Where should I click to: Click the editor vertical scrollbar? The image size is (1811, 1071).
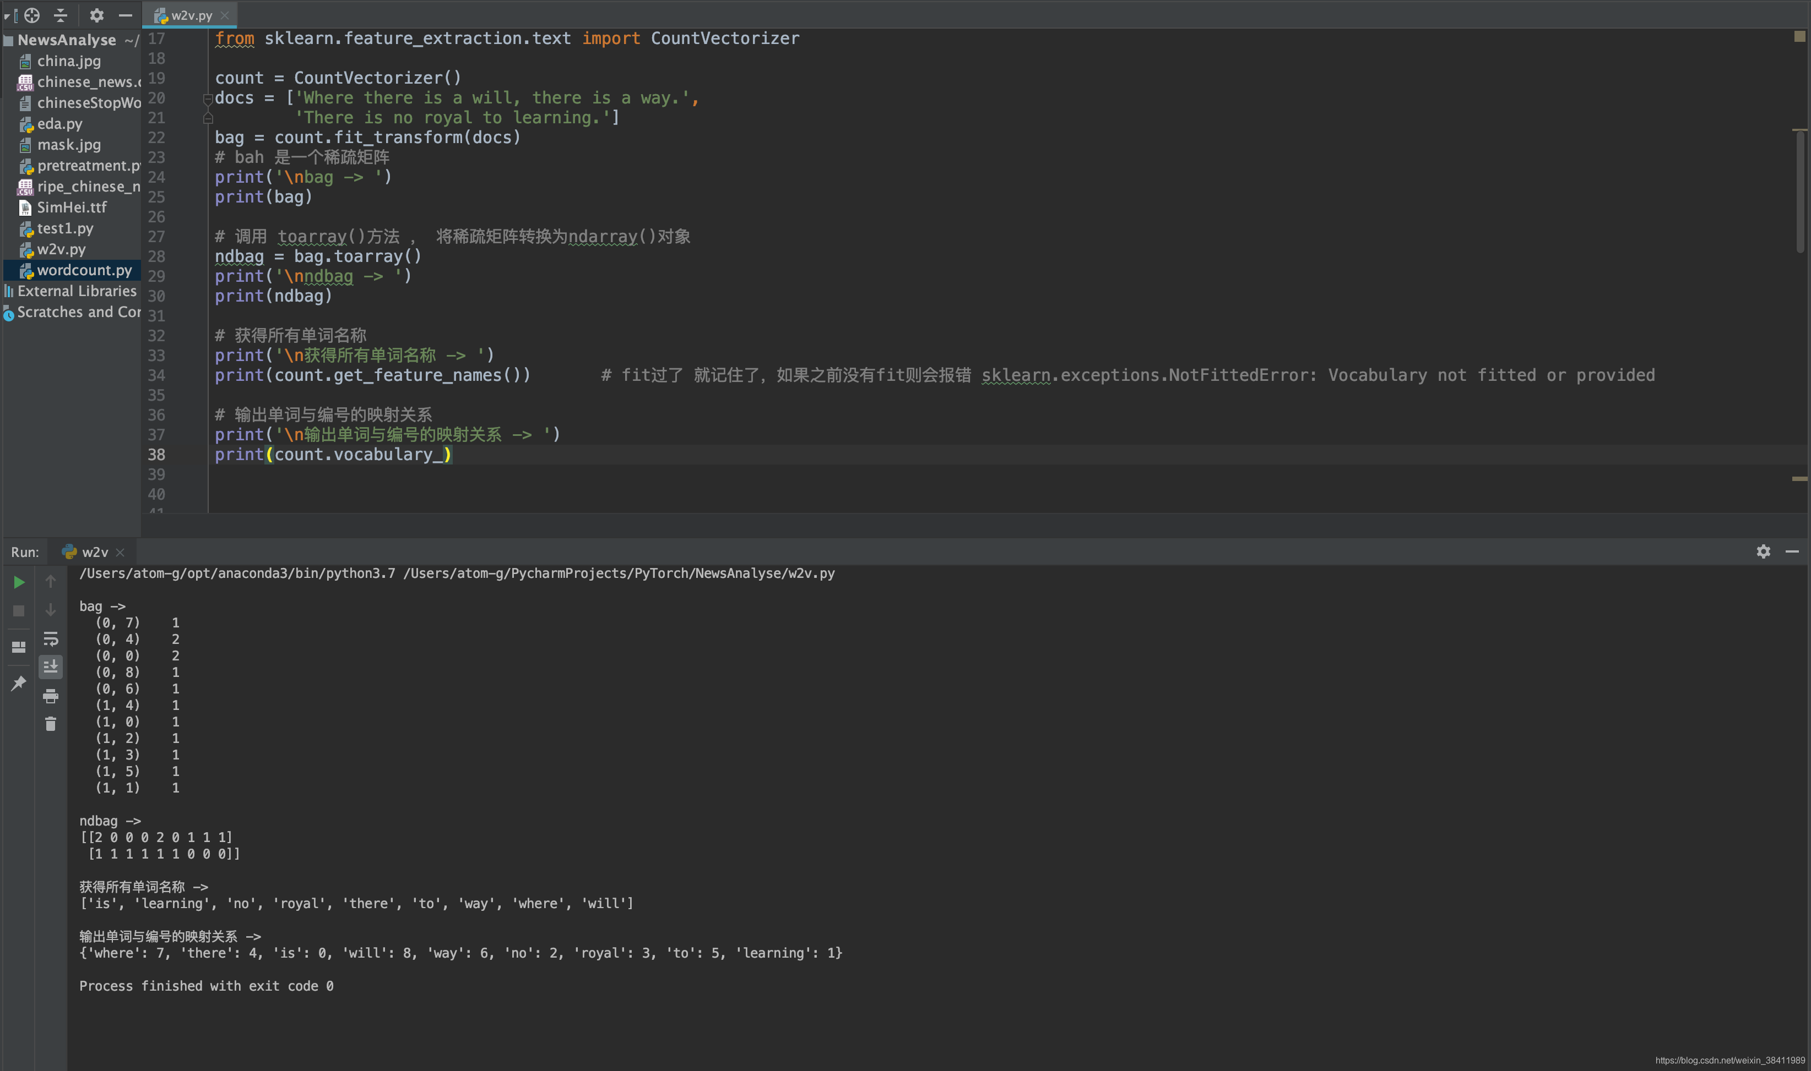(x=1800, y=192)
